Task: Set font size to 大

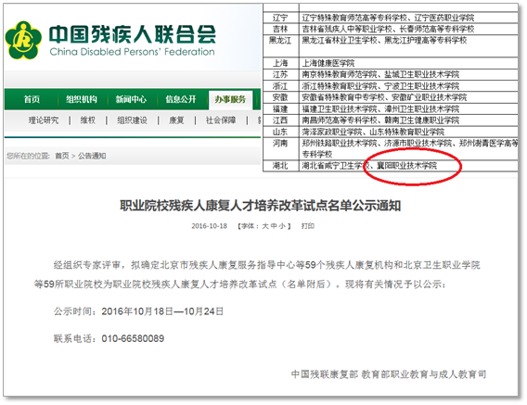Action: [265, 226]
